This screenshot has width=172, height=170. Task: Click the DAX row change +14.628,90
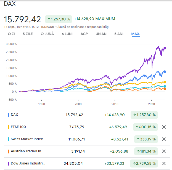click(115, 115)
